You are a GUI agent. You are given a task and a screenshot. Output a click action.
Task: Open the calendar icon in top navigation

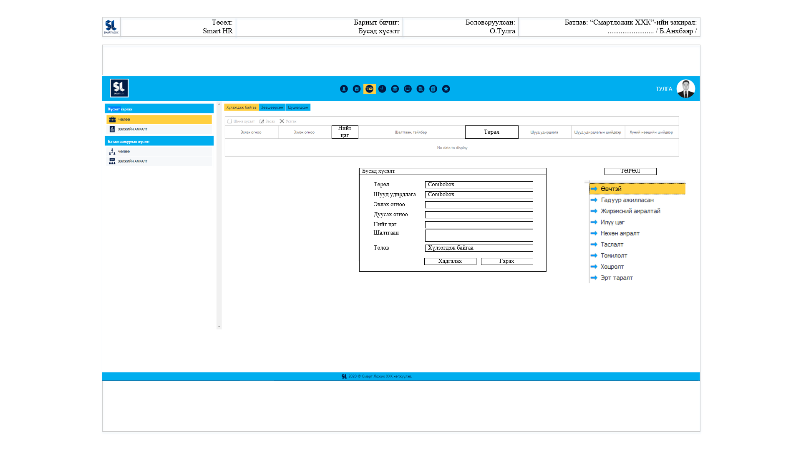(x=357, y=89)
